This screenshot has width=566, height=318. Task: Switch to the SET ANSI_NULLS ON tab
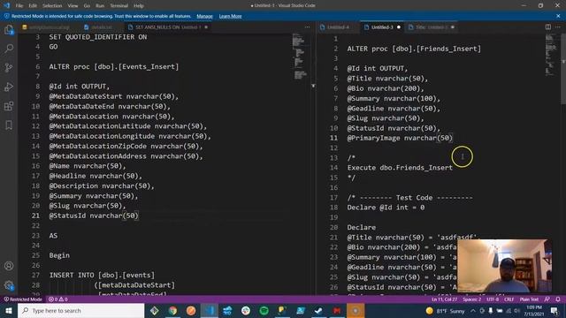pos(168,27)
